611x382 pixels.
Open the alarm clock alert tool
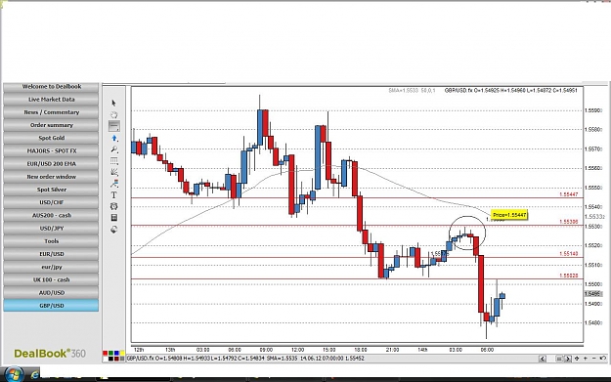(113, 206)
